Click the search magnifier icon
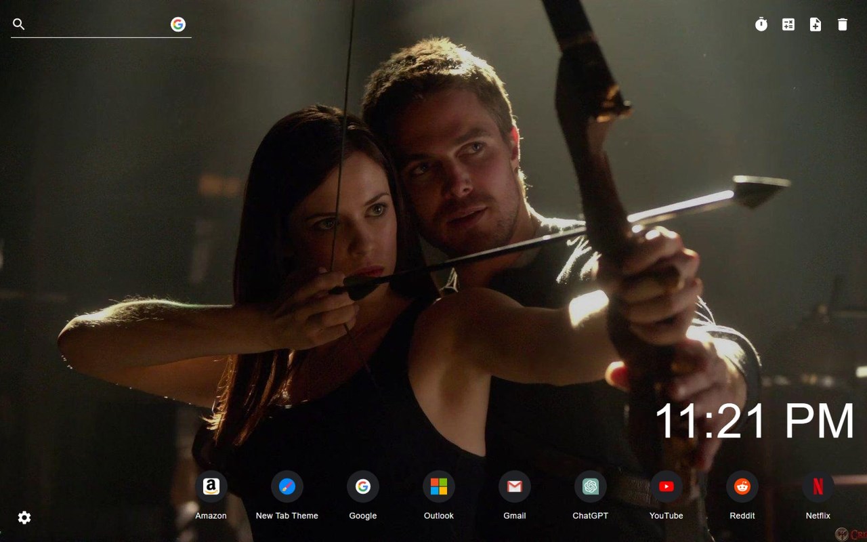 coord(19,24)
